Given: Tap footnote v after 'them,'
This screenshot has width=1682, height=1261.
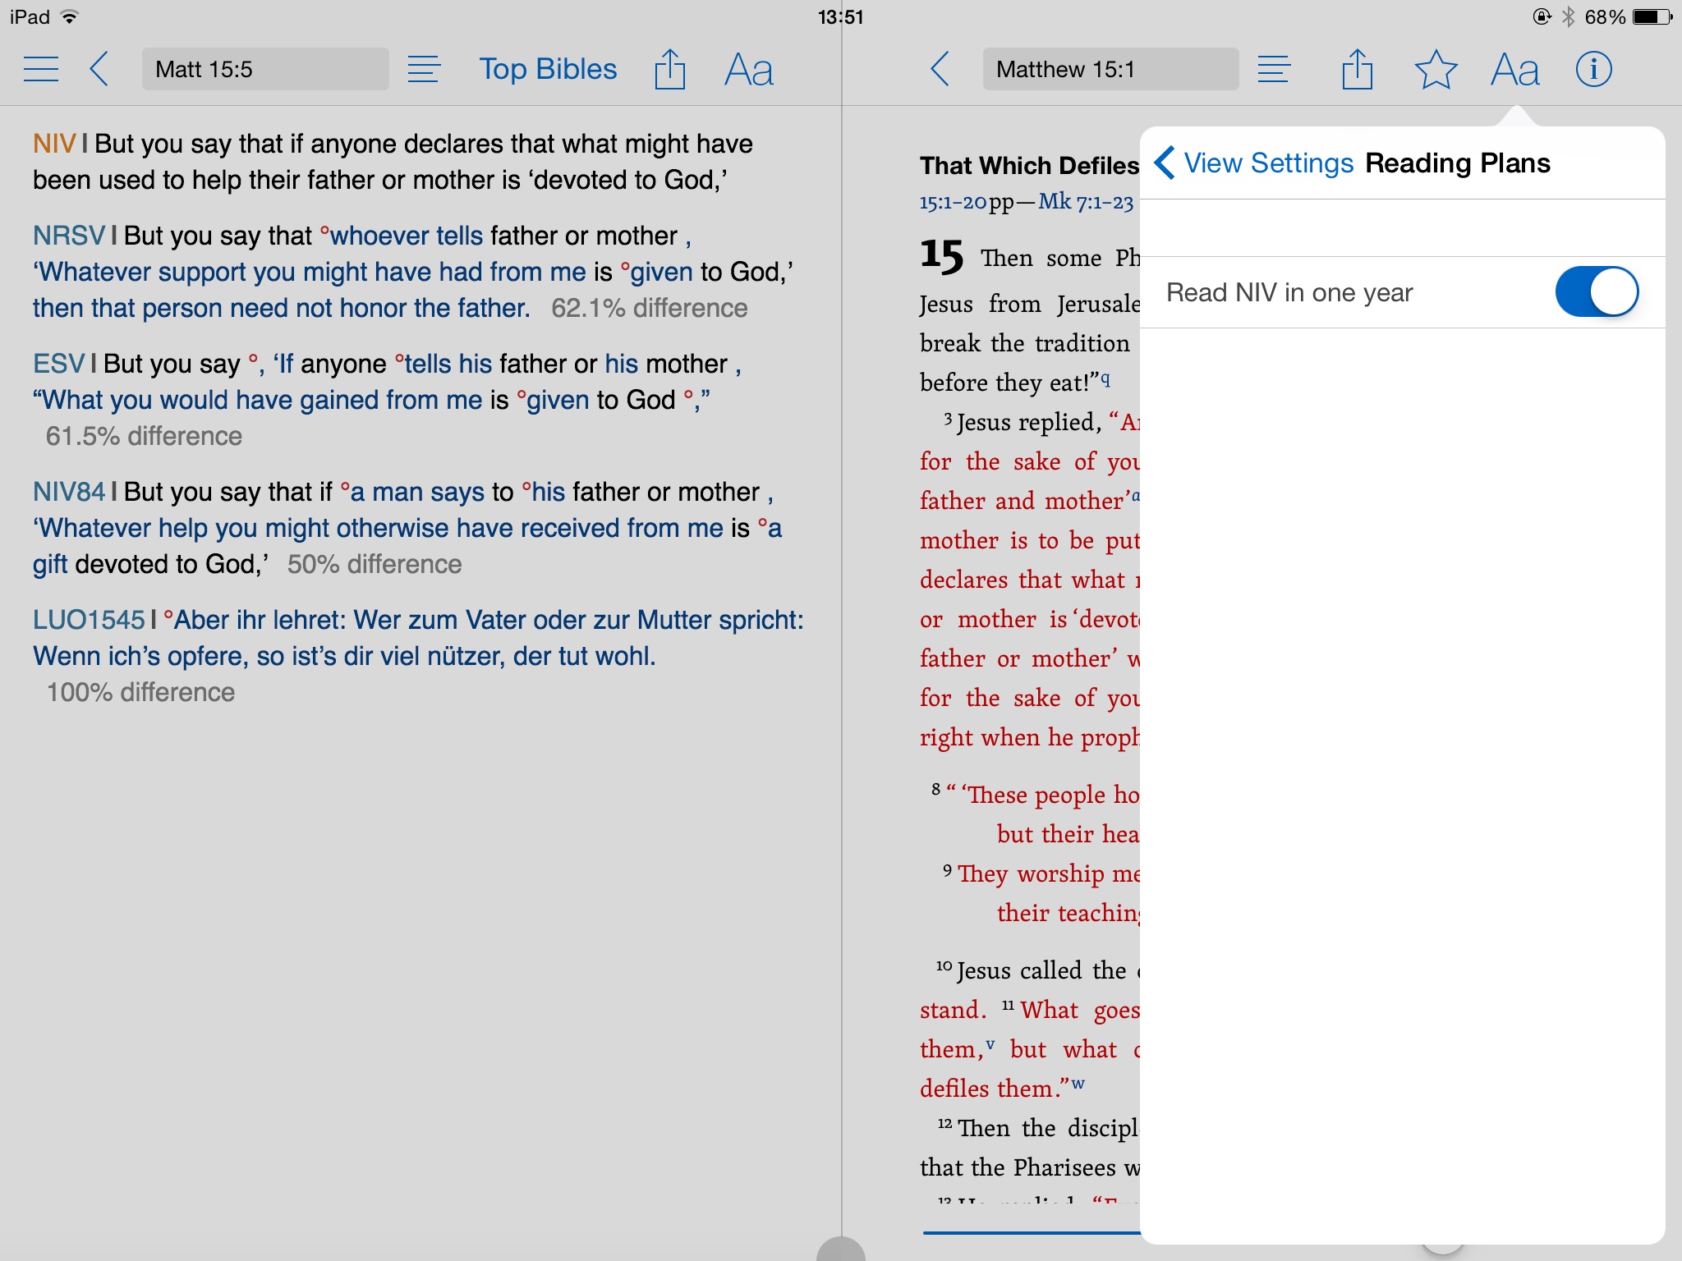Looking at the screenshot, I should 990,1045.
